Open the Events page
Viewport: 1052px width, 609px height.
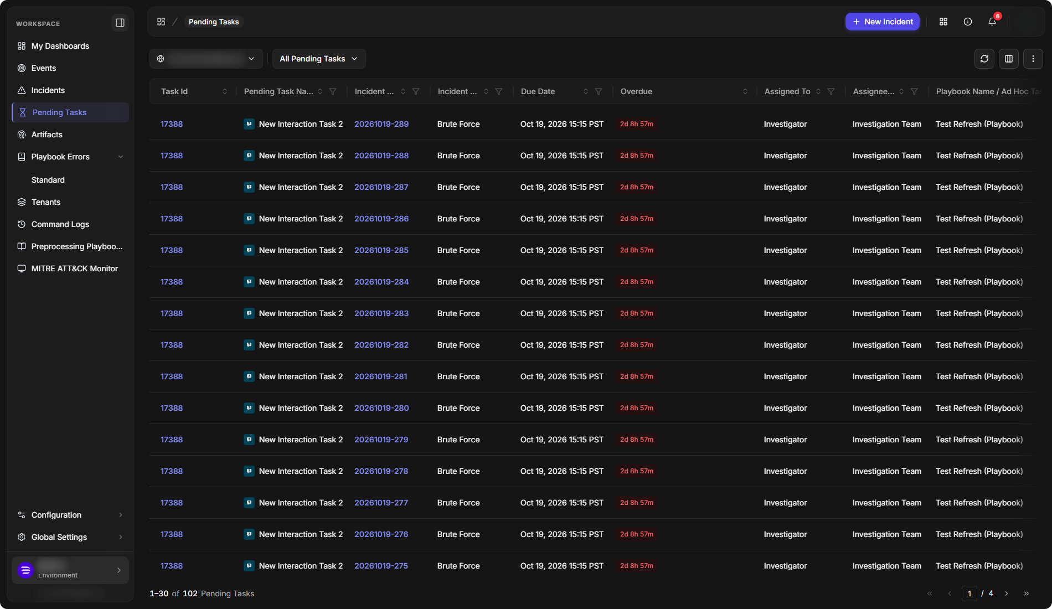coord(70,68)
